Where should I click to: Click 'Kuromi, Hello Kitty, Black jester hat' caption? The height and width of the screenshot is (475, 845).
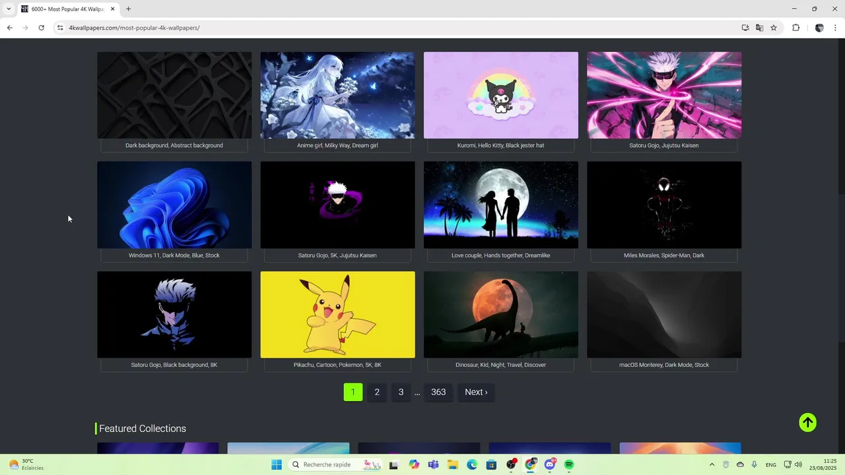[x=501, y=145]
